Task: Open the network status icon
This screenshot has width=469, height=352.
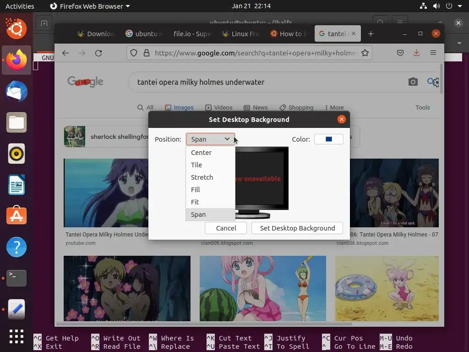Action: tap(423, 6)
